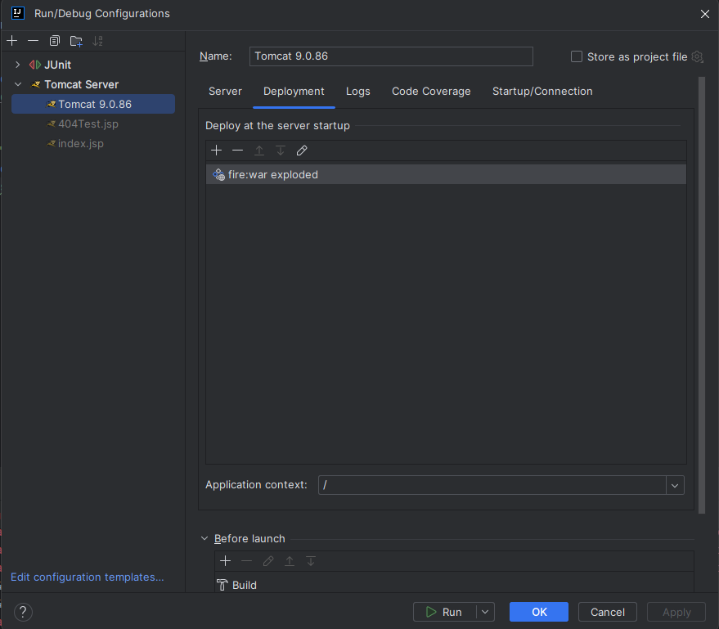Create new configuration folder
Screen dimensions: 719x629
[x=76, y=41]
